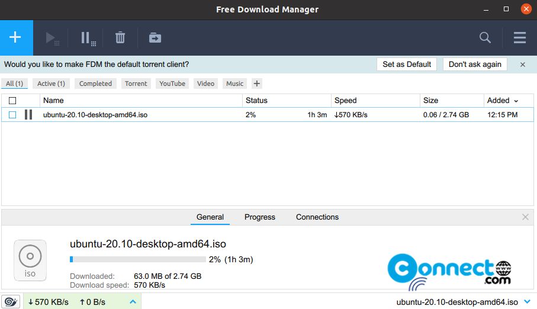Maximize the Free Download Manager window
The image size is (537, 309).
(x=506, y=9)
